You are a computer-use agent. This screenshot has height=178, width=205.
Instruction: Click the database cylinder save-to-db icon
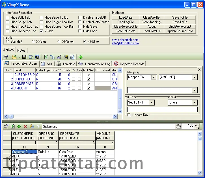coord(37,57)
